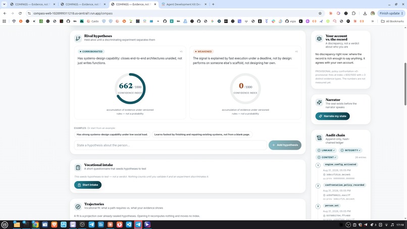Open network indicator in system tray

(386, 225)
